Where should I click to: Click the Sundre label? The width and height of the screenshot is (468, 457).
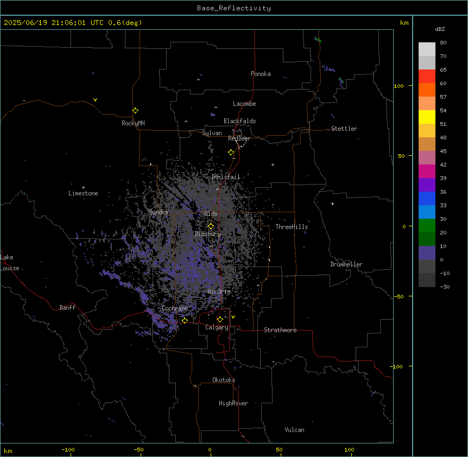click(x=159, y=212)
